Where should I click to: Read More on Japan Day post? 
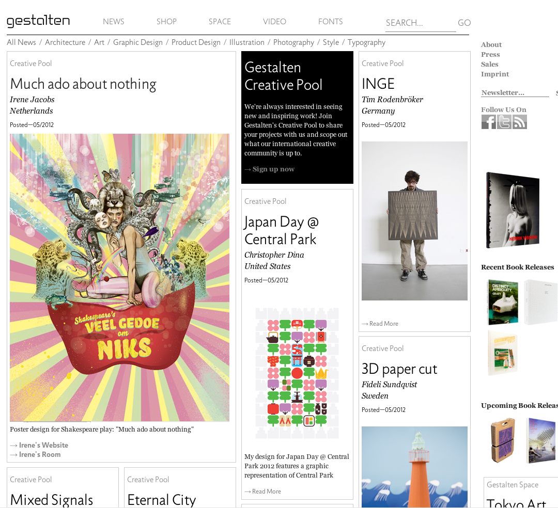[266, 491]
